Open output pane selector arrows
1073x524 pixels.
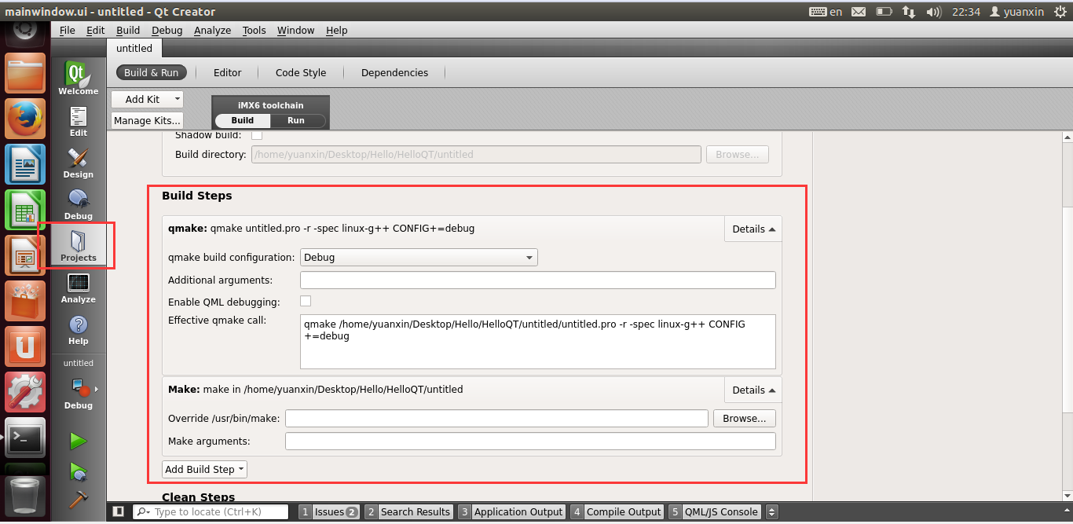point(771,511)
